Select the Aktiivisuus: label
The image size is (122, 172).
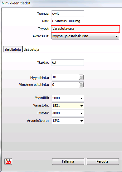41,36
